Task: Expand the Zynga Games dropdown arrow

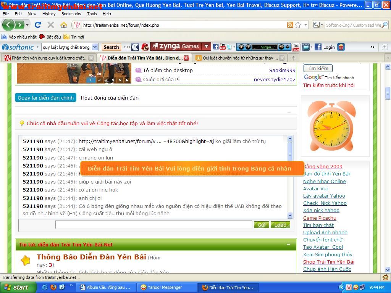Action: tap(206, 46)
